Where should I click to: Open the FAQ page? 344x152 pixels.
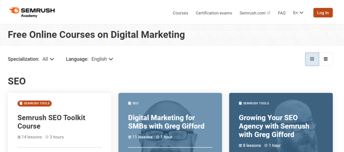click(282, 13)
